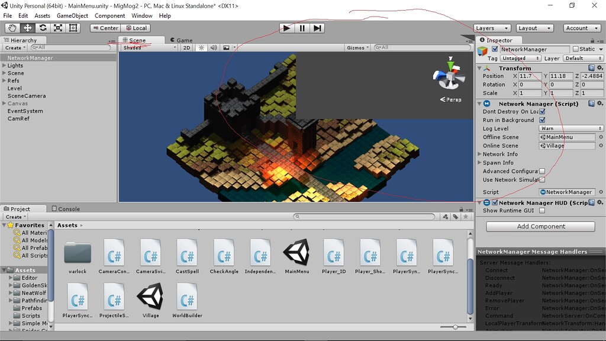Screen dimensions: 606x341
Task: Mute scene audio in the Scene view toolbar
Action: click(x=213, y=47)
